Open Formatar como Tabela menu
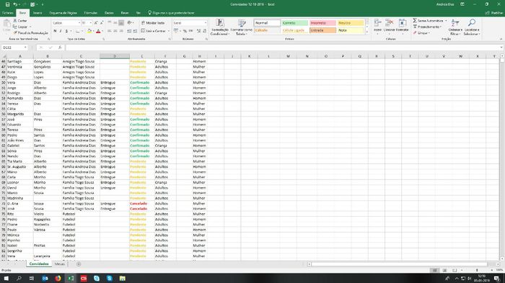The image size is (505, 283). coord(242,27)
